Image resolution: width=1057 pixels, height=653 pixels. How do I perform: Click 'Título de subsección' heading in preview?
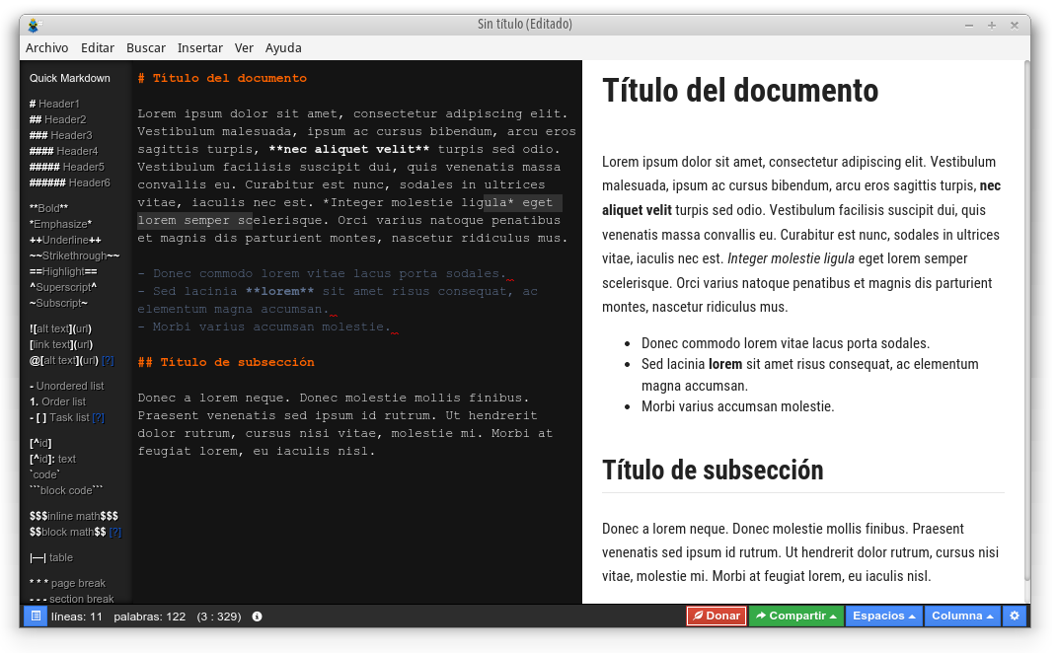click(x=713, y=471)
